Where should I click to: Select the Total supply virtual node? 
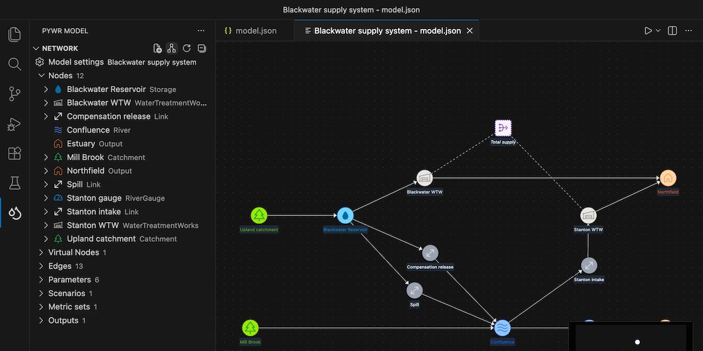(503, 128)
